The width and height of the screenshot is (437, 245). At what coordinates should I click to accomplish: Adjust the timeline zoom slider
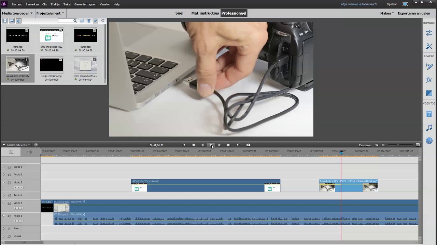pyautogui.click(x=398, y=145)
